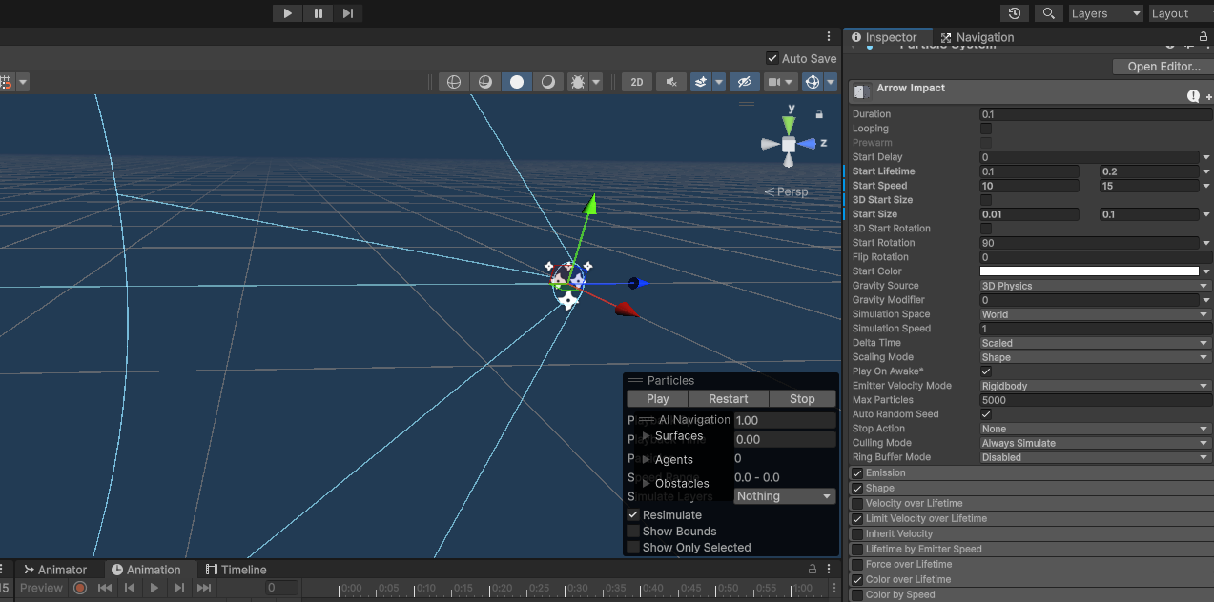Toggle scene audio mute icon
The image size is (1214, 602).
pyautogui.click(x=671, y=82)
